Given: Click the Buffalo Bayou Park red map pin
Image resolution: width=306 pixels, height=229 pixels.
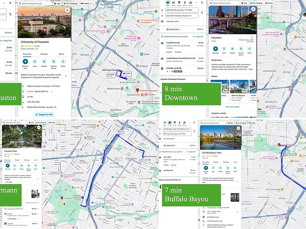Looking at the screenshot, I should coord(279,145).
